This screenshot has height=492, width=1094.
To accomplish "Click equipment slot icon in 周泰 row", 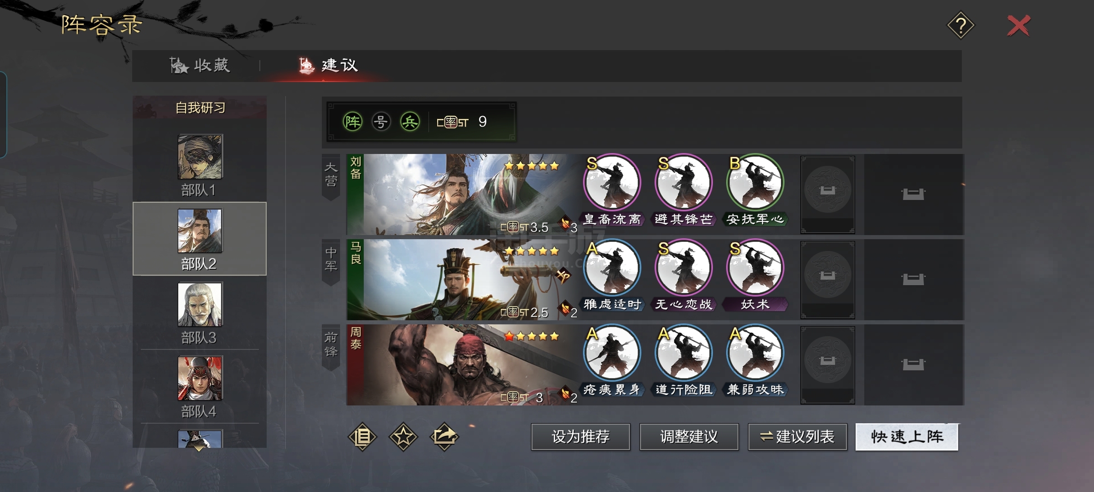I will pyautogui.click(x=913, y=364).
